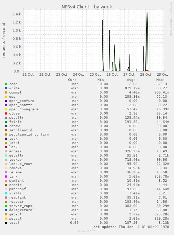Click the total max value 3.13k

point(164,222)
